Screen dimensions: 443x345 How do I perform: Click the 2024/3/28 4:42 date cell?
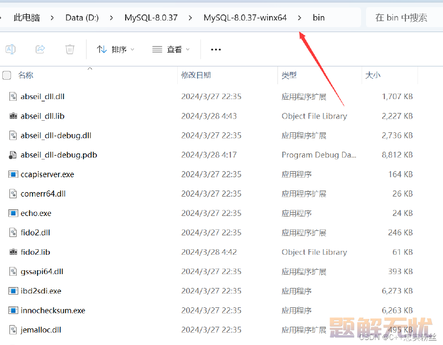point(209,252)
